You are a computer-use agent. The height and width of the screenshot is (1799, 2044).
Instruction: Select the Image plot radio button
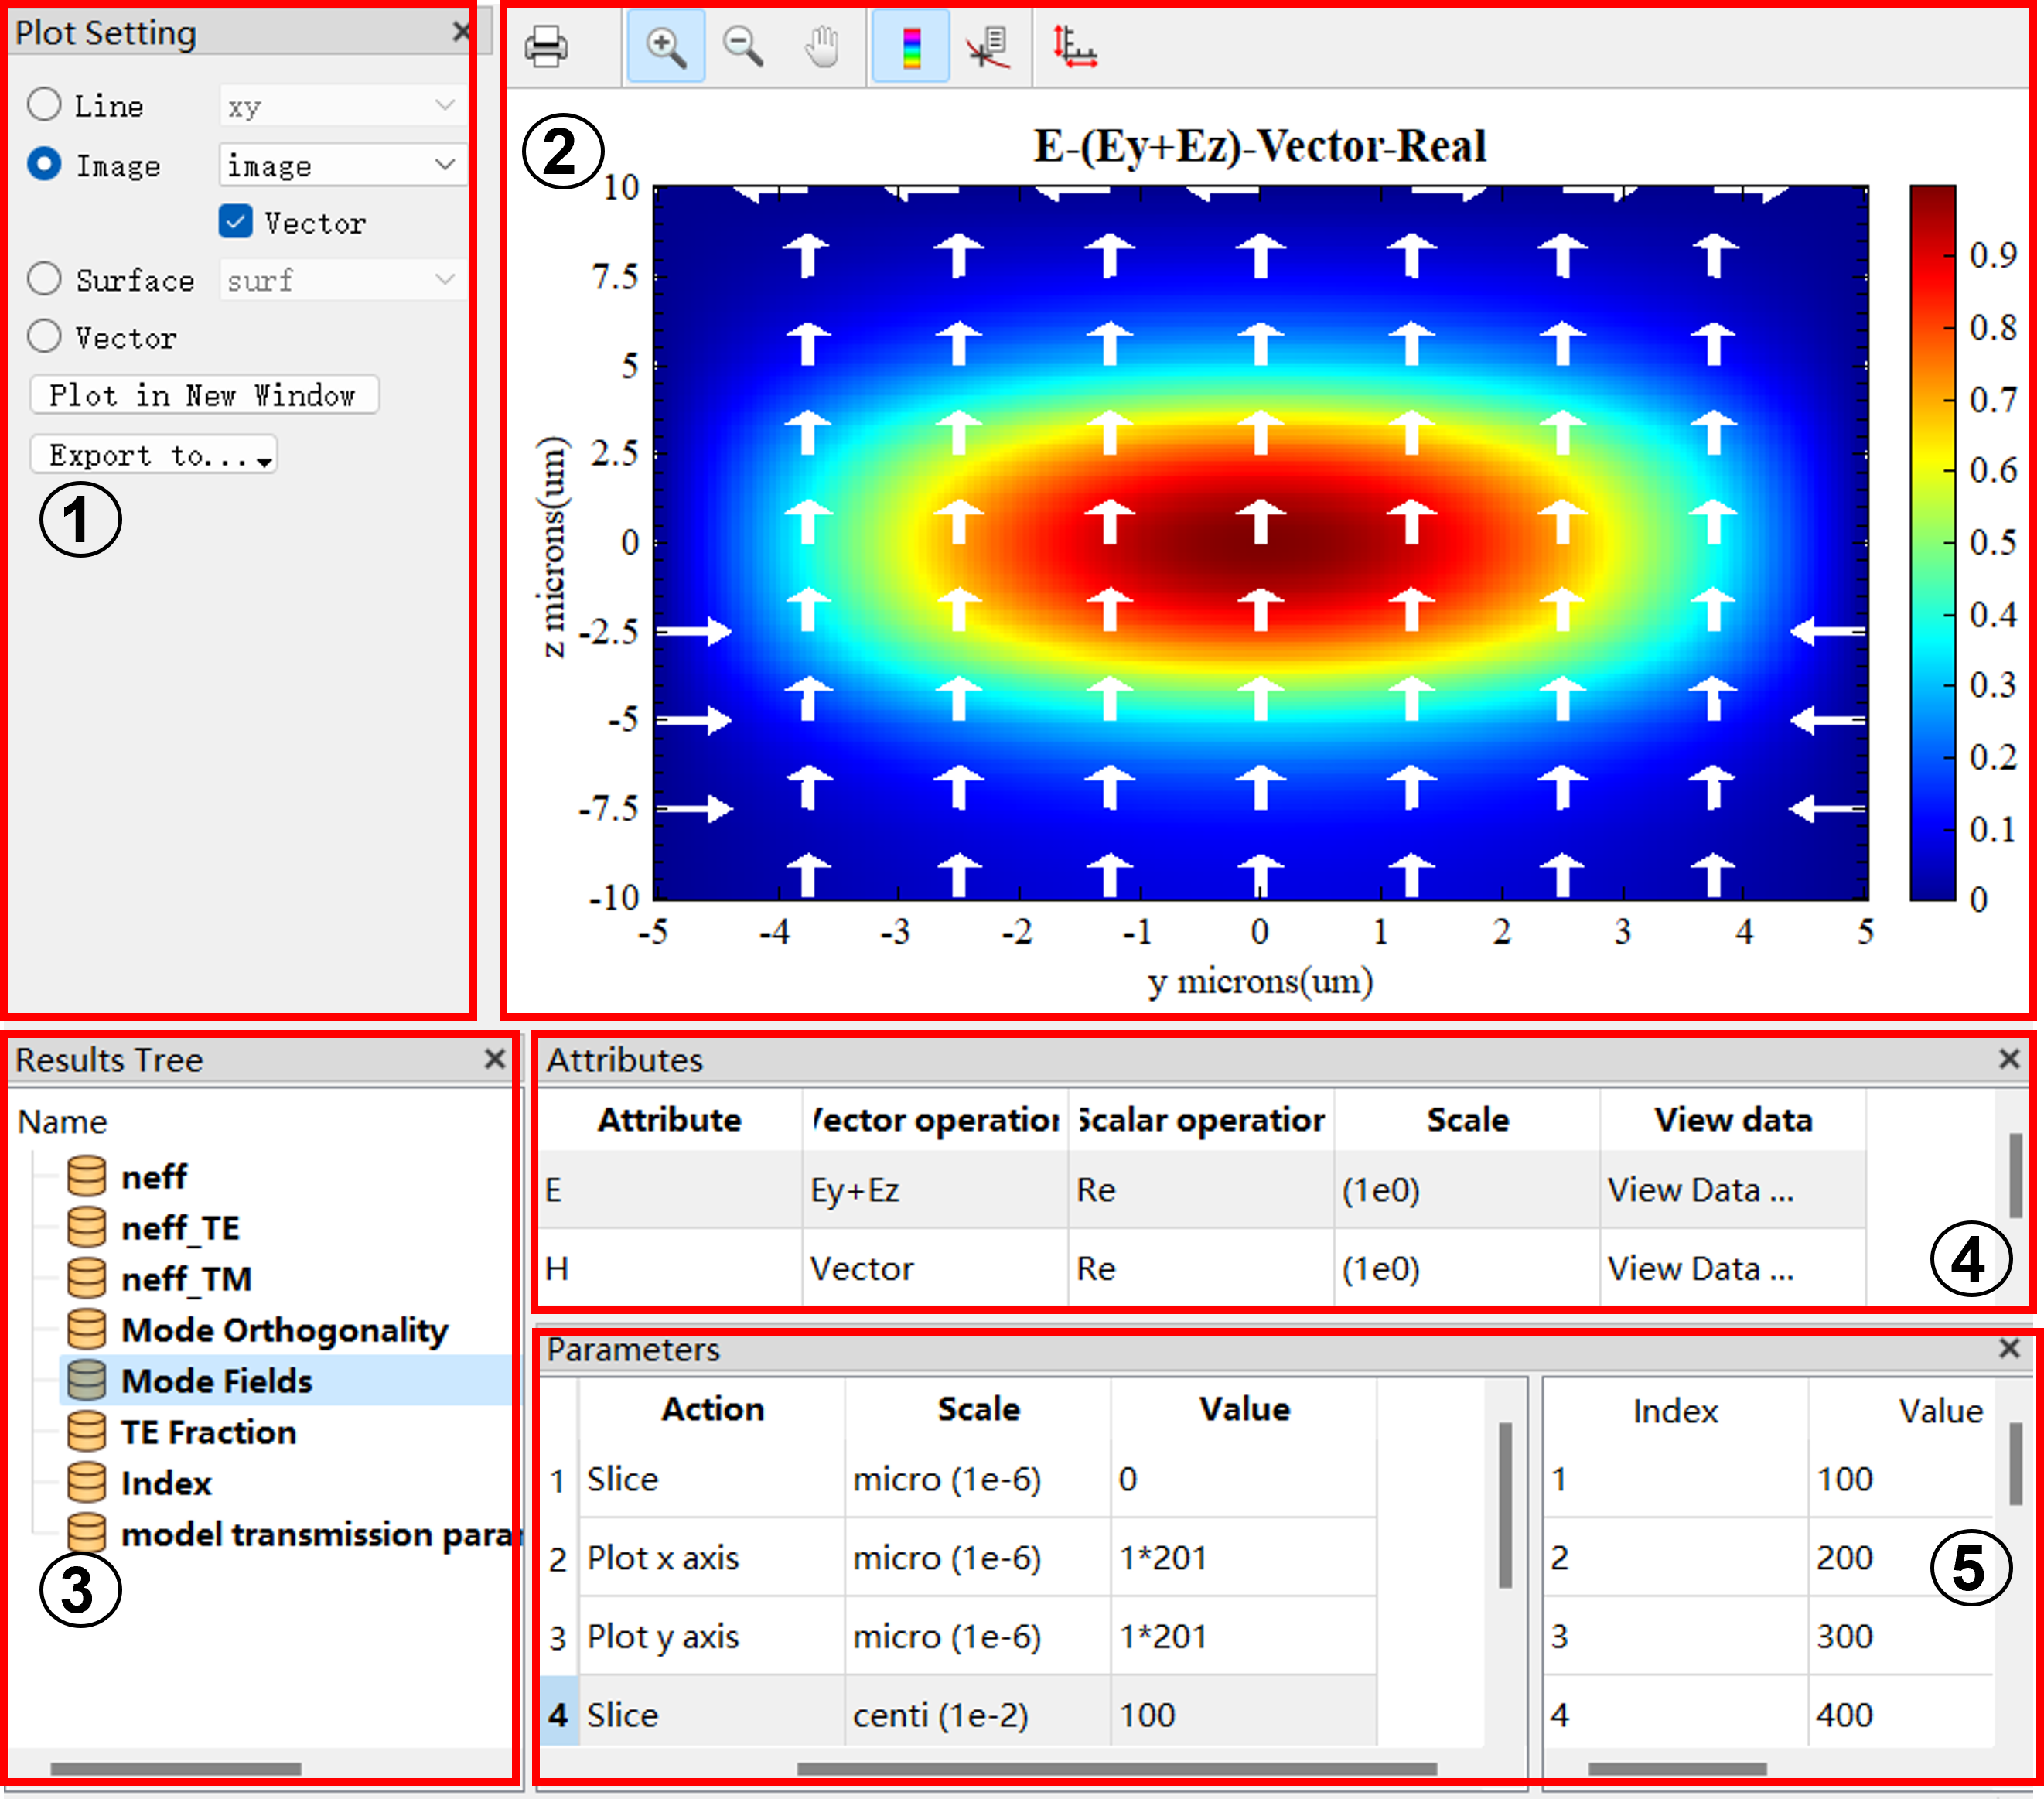44,164
